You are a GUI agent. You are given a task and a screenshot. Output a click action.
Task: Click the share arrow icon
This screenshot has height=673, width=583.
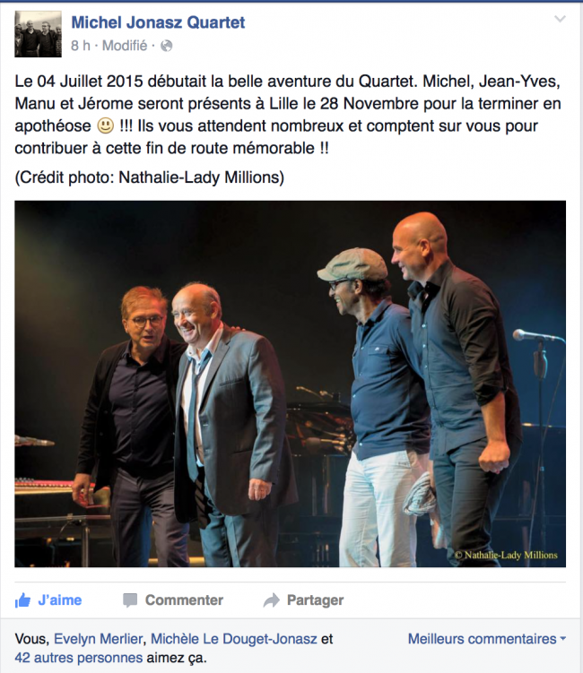(x=272, y=600)
